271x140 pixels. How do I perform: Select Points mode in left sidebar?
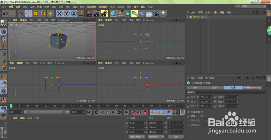click(4, 53)
